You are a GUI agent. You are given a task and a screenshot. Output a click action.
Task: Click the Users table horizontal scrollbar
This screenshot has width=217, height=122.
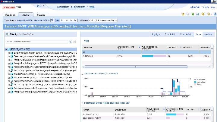point(136,67)
